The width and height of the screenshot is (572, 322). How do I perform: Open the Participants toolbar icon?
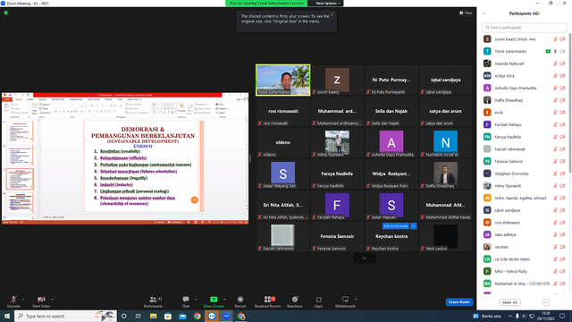pyautogui.click(x=153, y=300)
